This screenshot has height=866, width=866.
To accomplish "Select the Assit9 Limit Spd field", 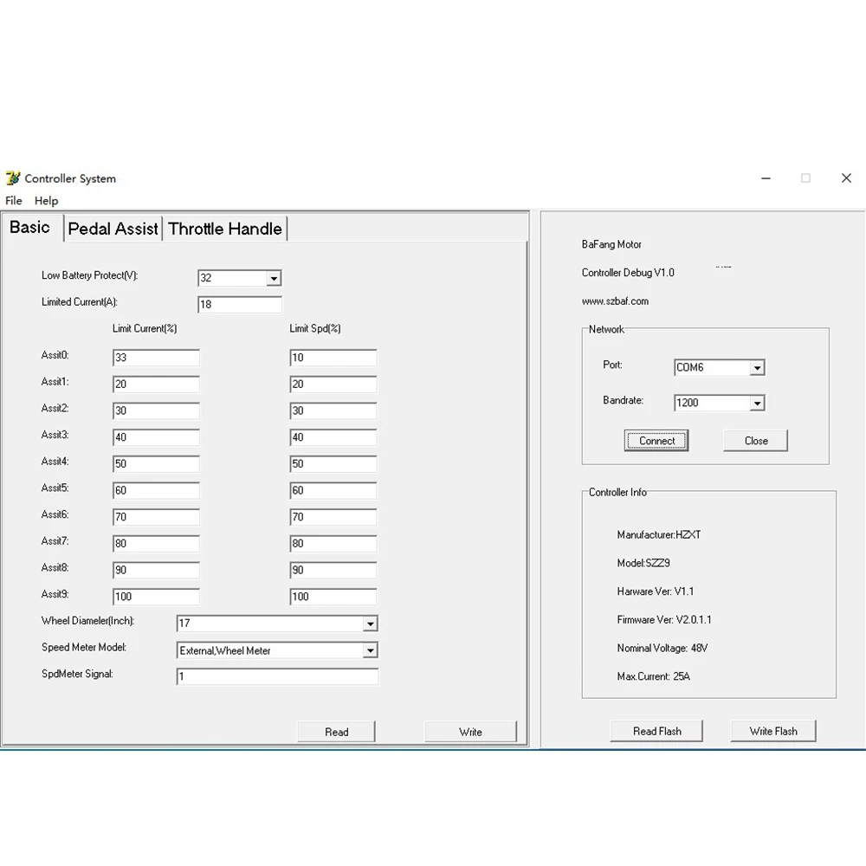I will pos(333,597).
